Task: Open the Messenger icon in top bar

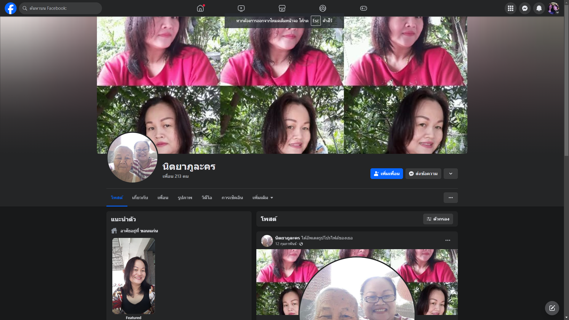Action: [525, 8]
